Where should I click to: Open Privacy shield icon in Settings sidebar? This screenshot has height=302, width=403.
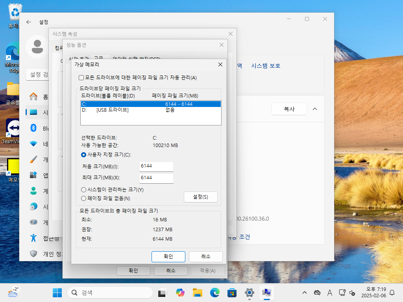33,254
